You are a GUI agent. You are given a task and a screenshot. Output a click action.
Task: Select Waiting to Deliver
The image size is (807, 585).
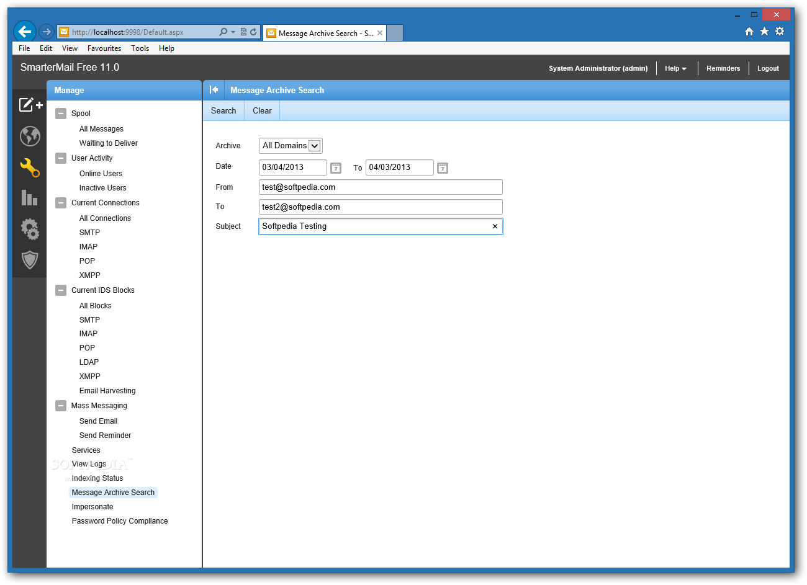pos(109,143)
